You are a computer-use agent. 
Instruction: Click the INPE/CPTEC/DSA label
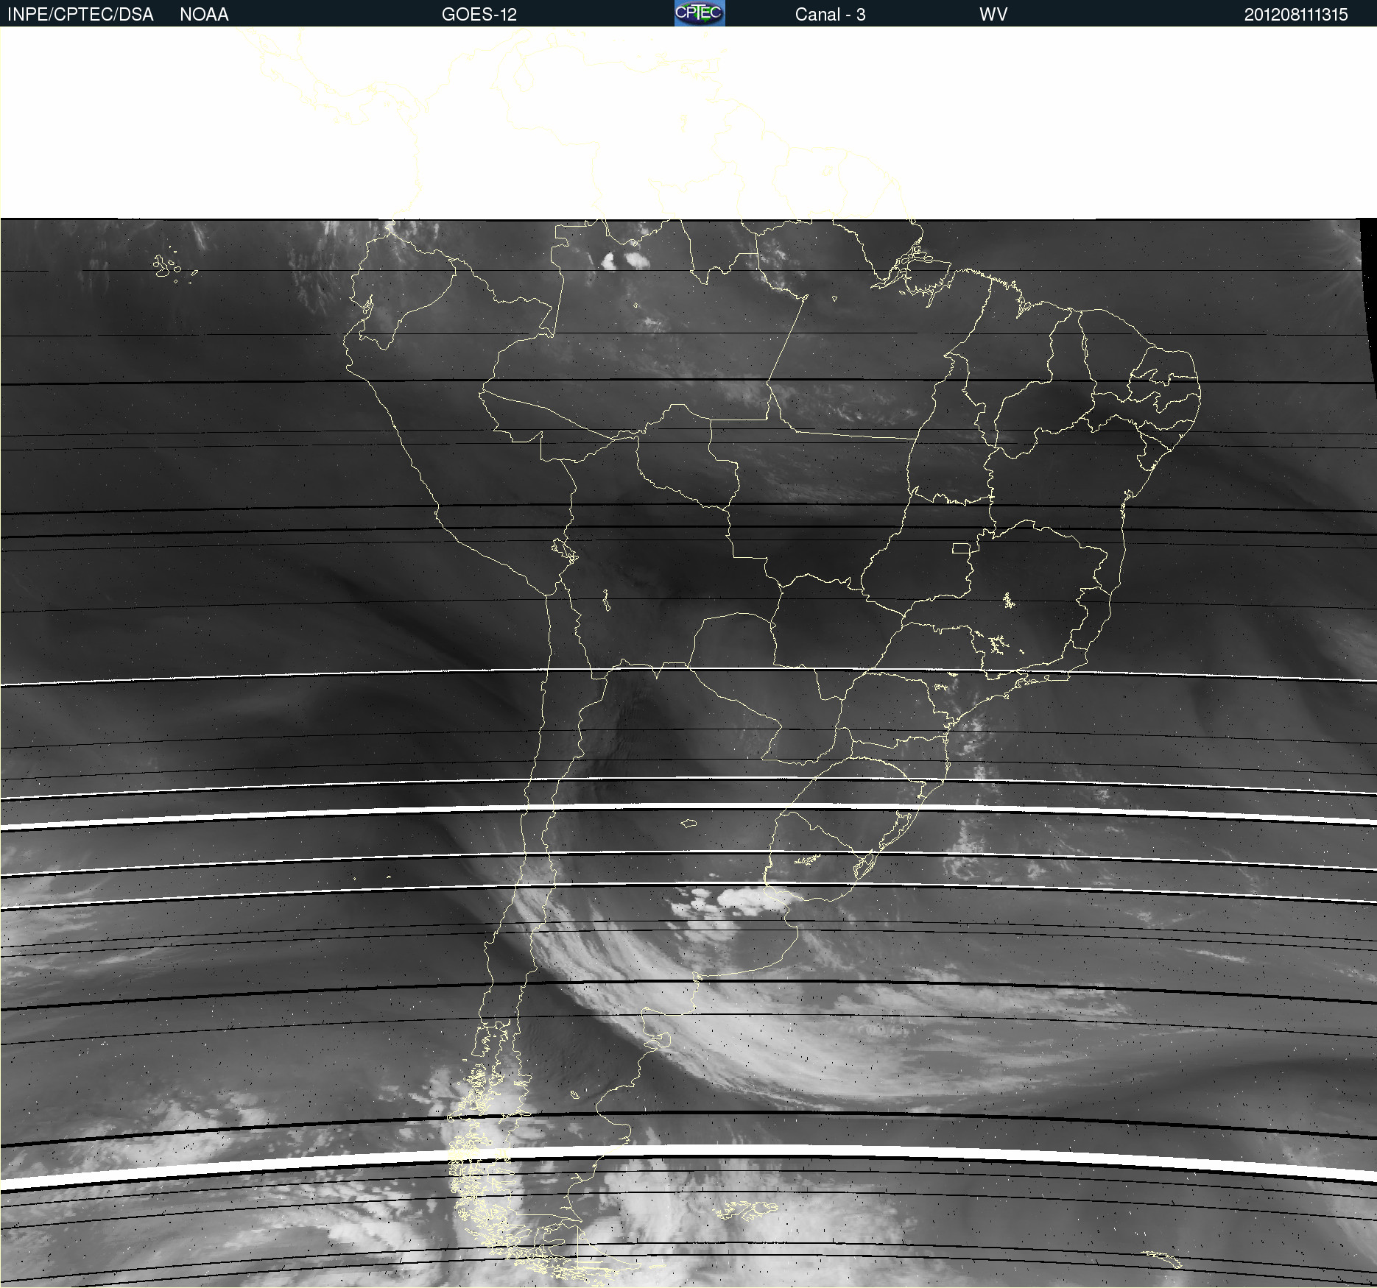[x=80, y=15]
